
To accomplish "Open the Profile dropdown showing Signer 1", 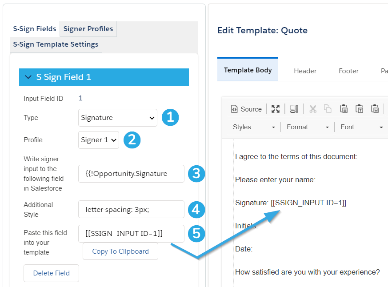I will pos(99,140).
